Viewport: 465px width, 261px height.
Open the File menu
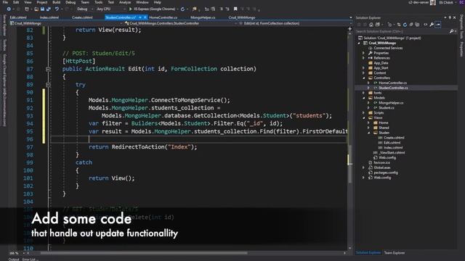5,2
